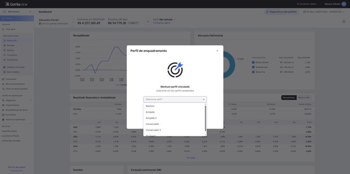Viewport: 350px width, 174px height.
Task: Switch to Rentabilidade view
Action: coord(289,97)
